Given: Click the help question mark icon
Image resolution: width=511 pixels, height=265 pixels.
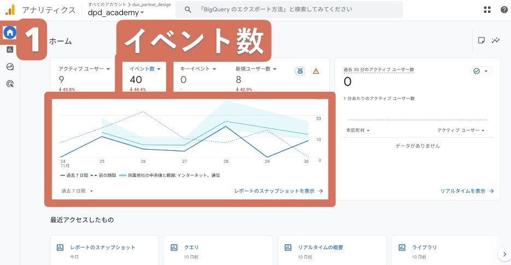Looking at the screenshot, I should 503,10.
